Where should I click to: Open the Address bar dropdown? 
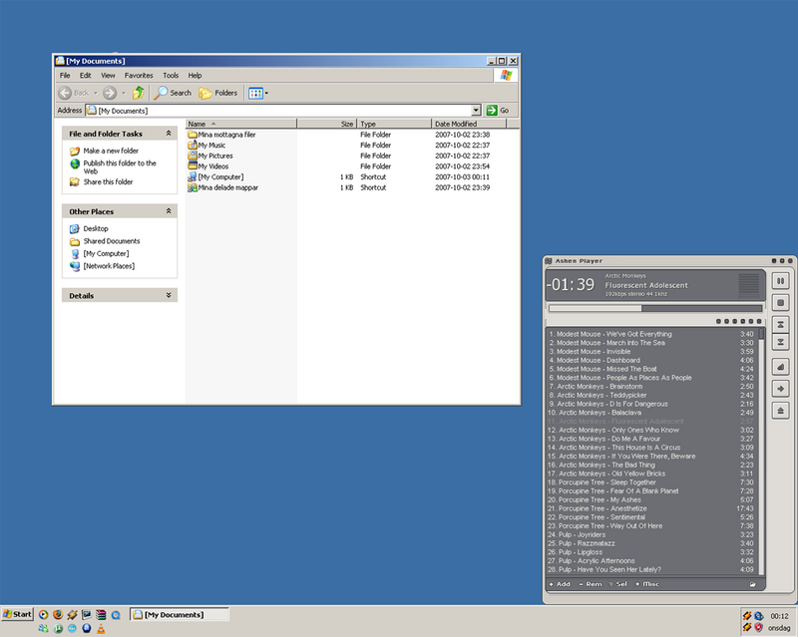pos(477,110)
